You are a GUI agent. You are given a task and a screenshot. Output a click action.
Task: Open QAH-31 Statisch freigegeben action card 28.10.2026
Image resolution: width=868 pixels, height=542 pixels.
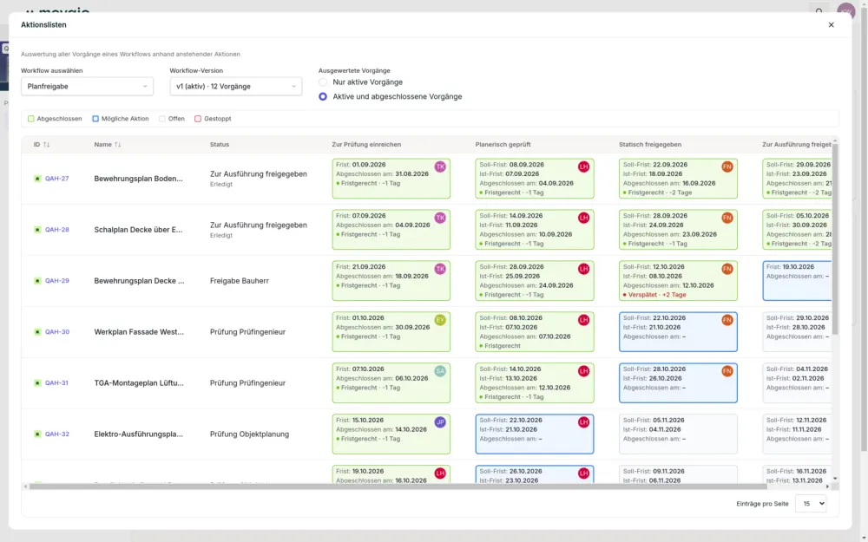point(678,382)
